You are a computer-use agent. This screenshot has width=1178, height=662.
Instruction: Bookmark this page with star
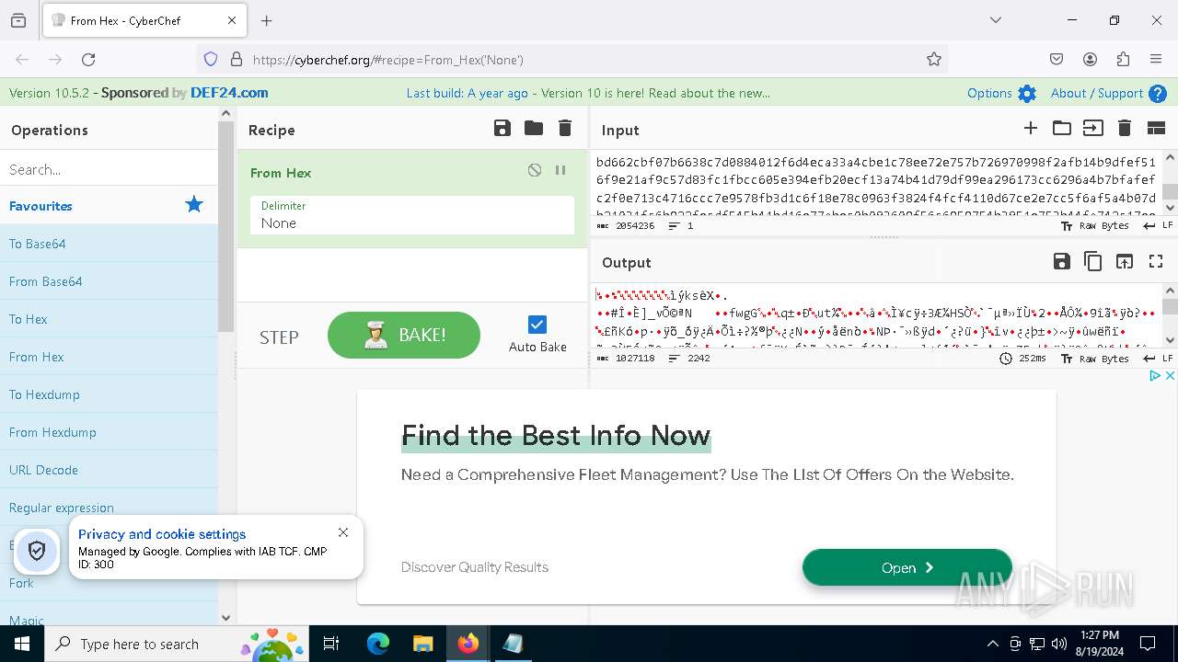934,59
